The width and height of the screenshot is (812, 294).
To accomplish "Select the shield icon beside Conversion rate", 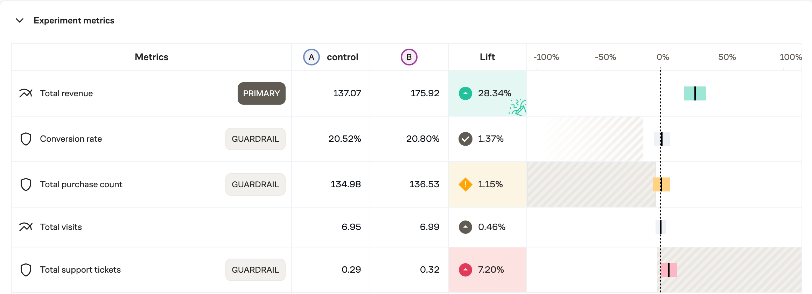I will [26, 139].
